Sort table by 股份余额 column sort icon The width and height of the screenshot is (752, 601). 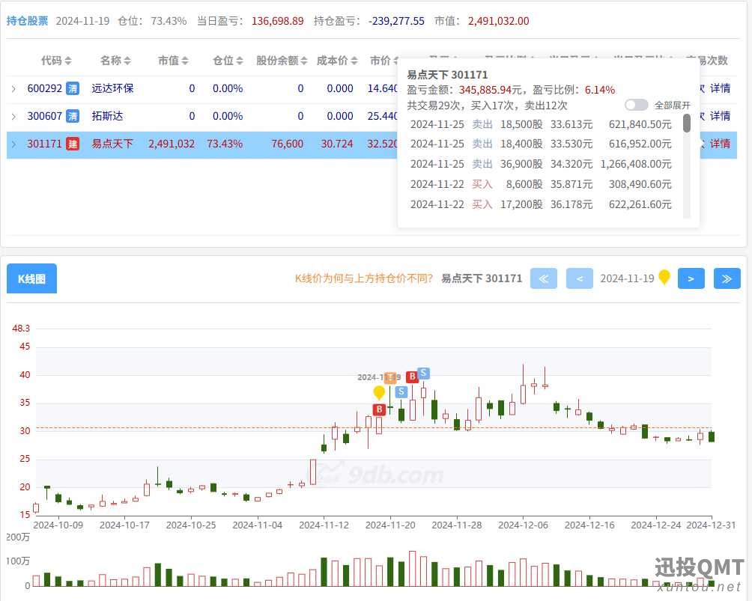point(303,61)
